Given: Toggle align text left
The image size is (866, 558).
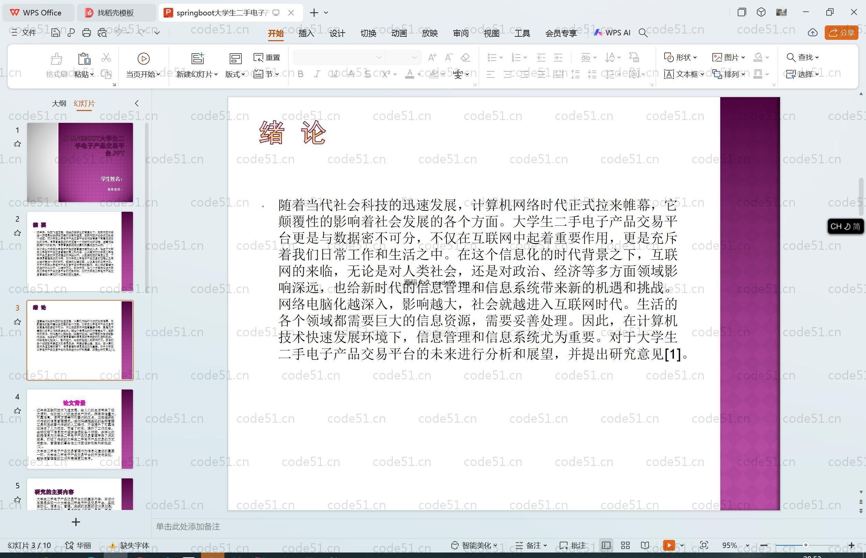Looking at the screenshot, I should pyautogui.click(x=490, y=75).
